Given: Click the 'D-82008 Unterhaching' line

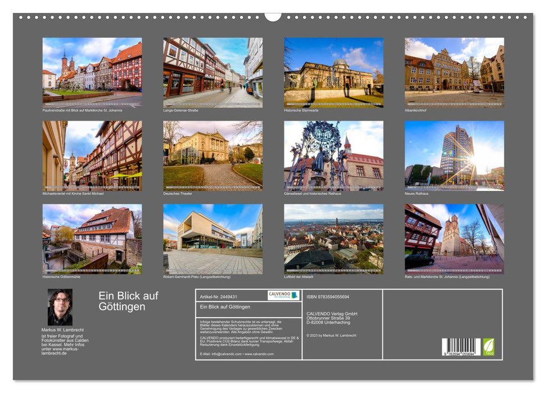Looking at the screenshot, I should pos(328,322).
